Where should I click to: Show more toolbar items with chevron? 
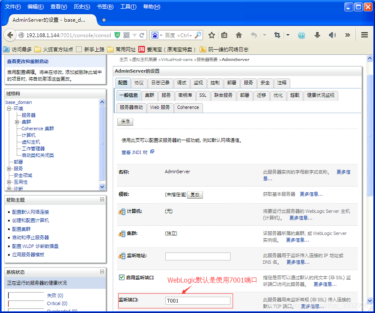[347, 35]
